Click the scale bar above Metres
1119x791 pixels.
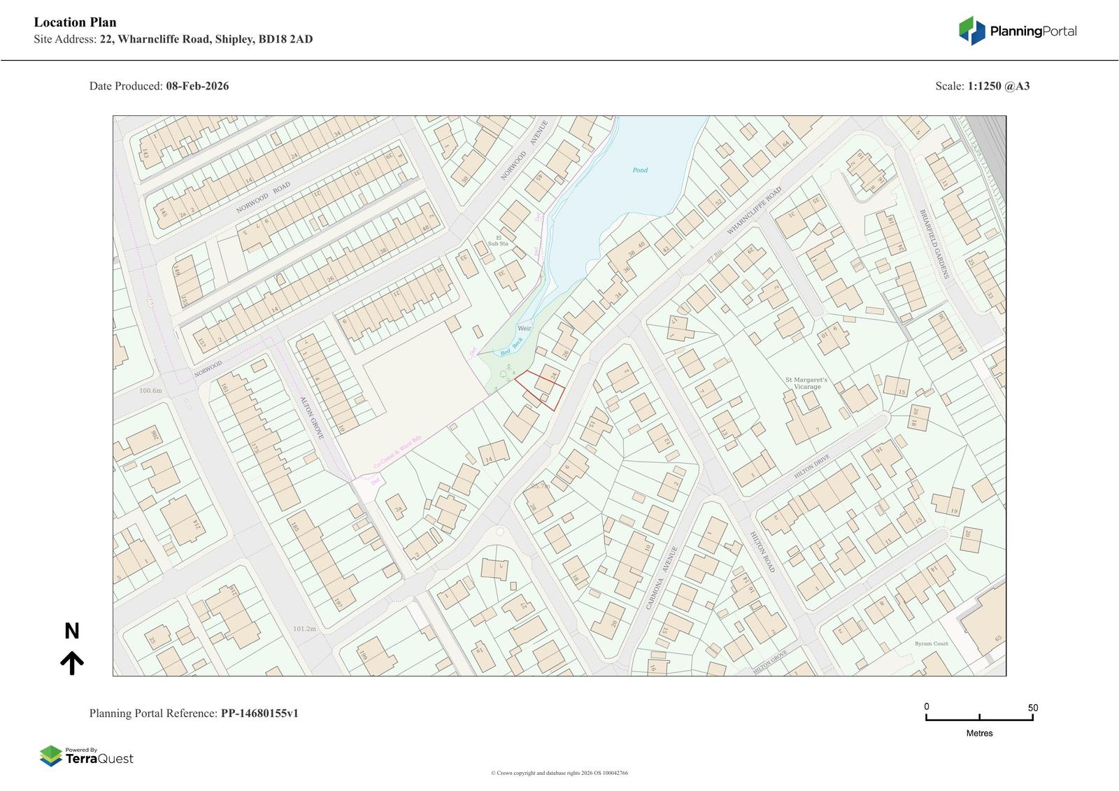coord(979,718)
